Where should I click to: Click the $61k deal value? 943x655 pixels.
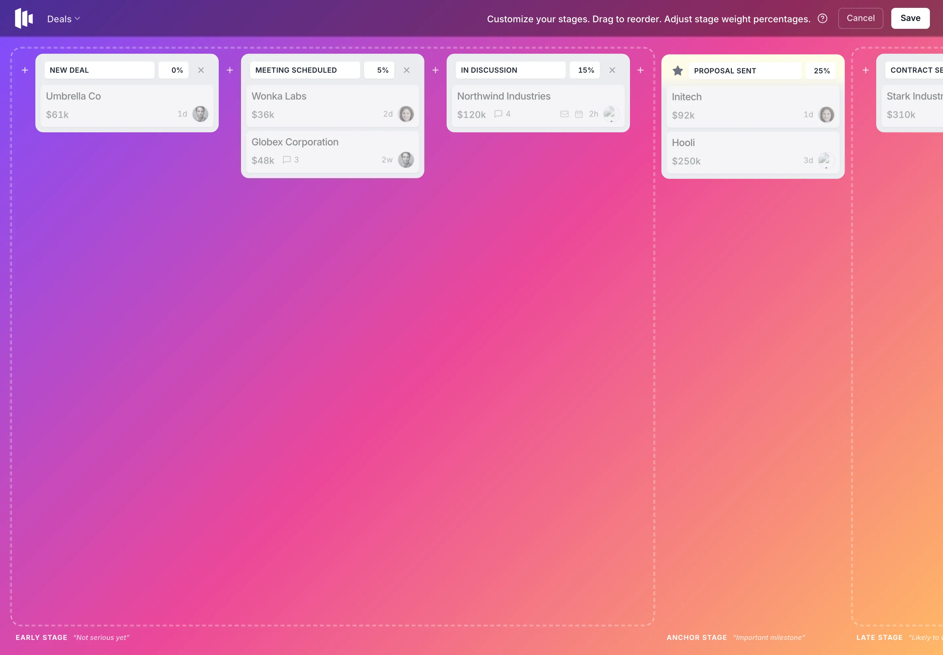(x=57, y=115)
